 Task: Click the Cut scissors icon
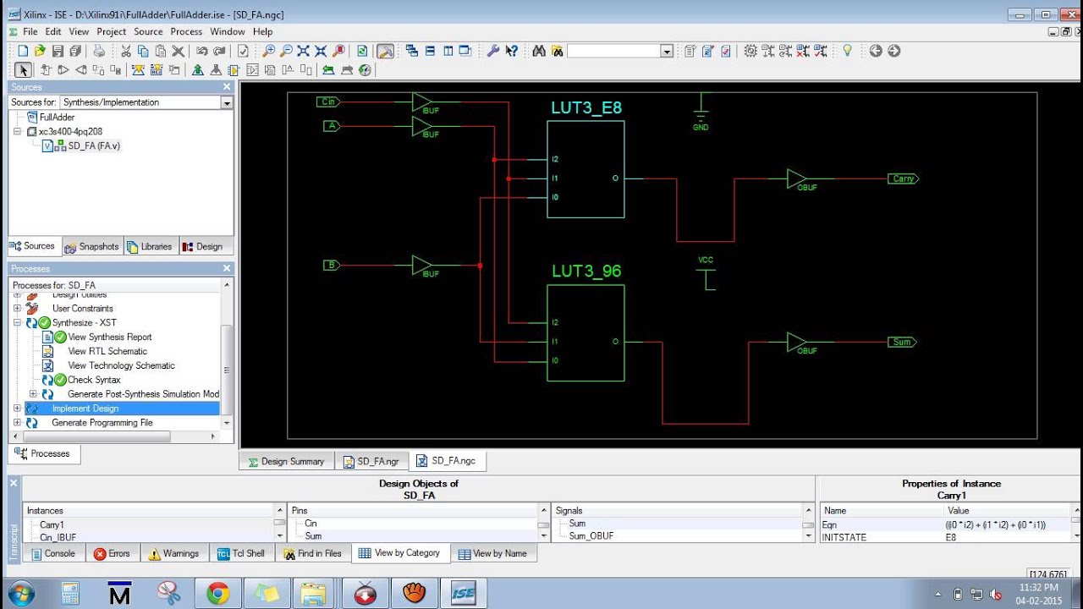coord(126,51)
